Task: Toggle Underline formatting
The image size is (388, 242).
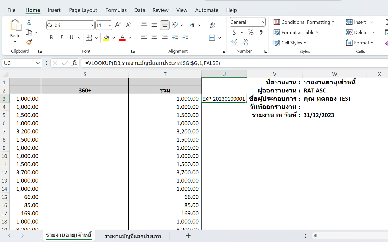Action: tap(72, 38)
